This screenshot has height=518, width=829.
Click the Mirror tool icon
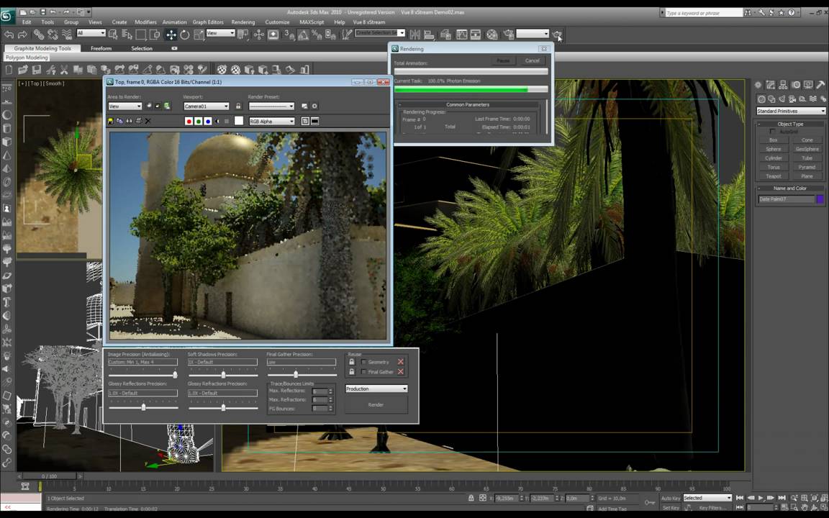[x=414, y=35]
